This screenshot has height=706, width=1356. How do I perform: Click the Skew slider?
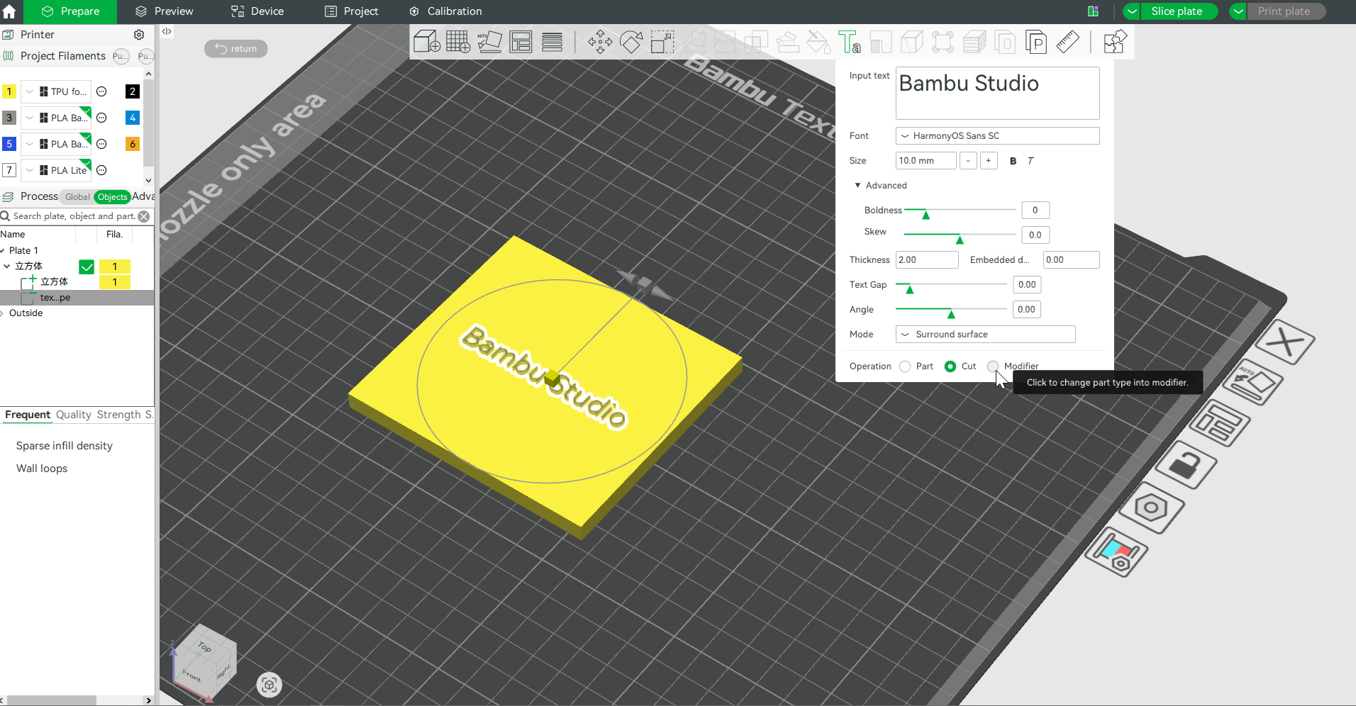click(960, 235)
